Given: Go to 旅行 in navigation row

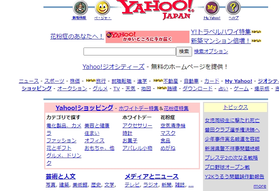Looking at the screenshot, I should click(x=101, y=81).
